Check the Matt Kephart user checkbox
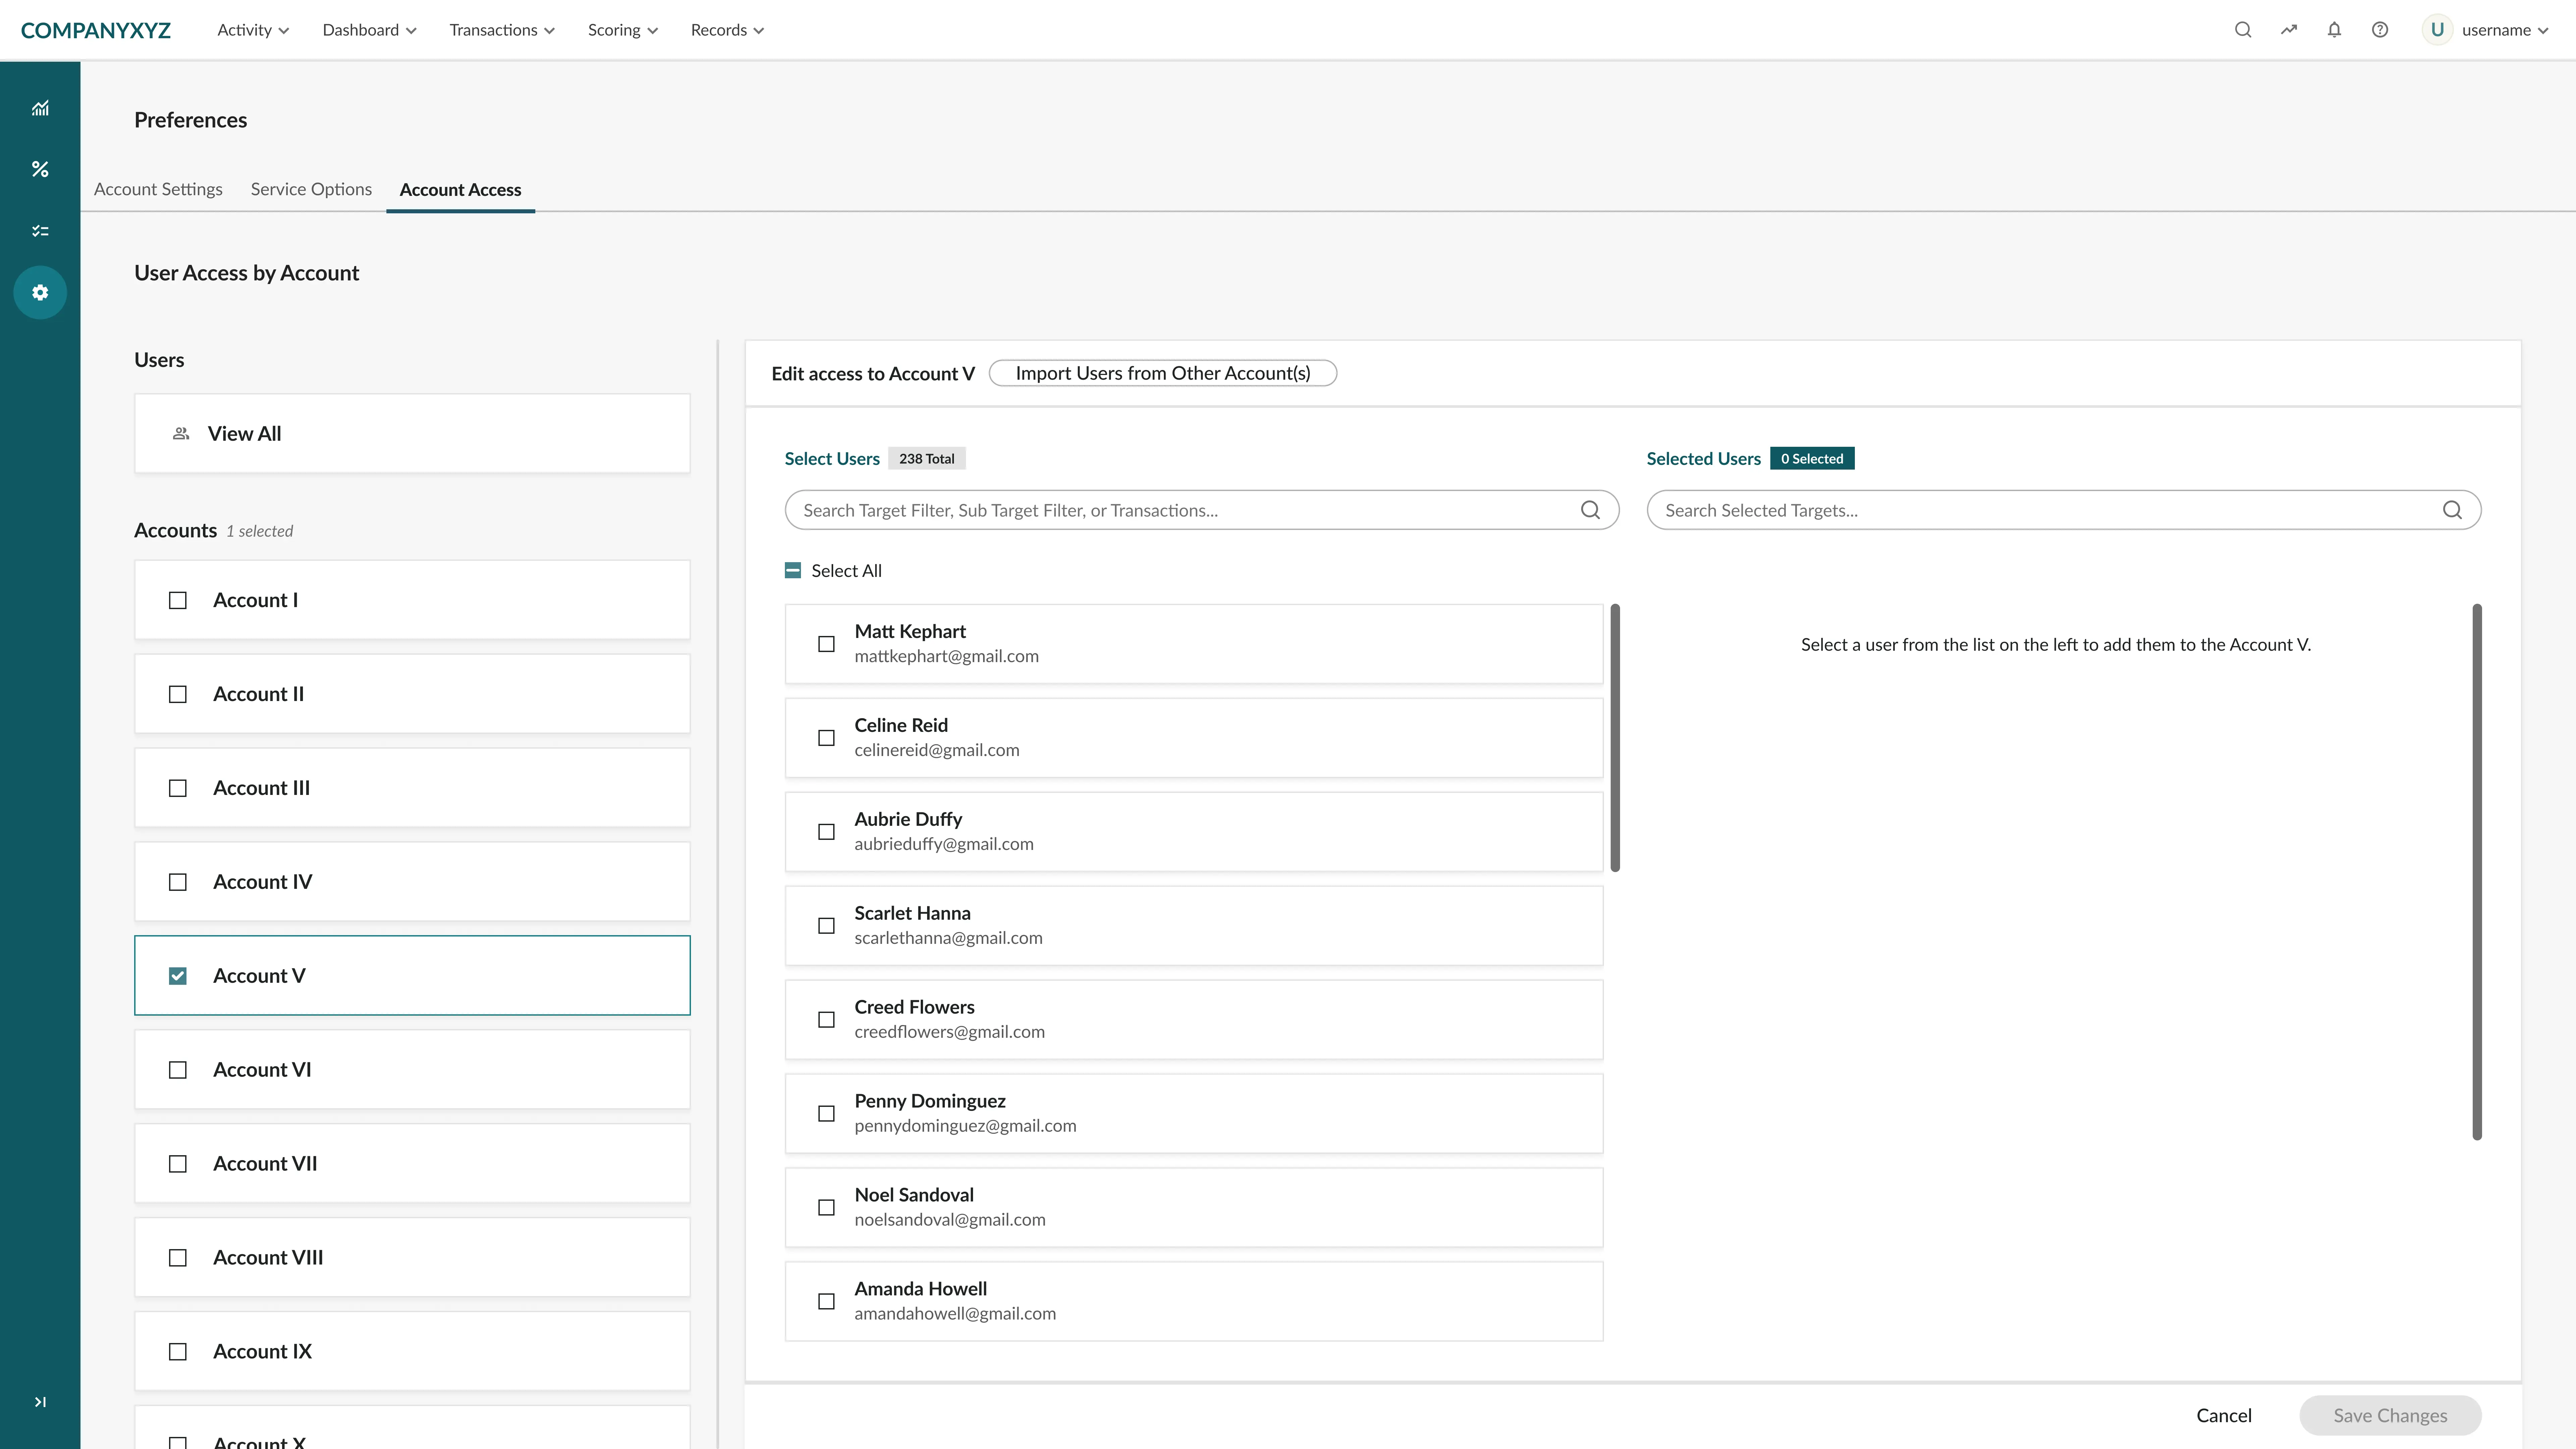Image resolution: width=2576 pixels, height=1449 pixels. click(826, 644)
